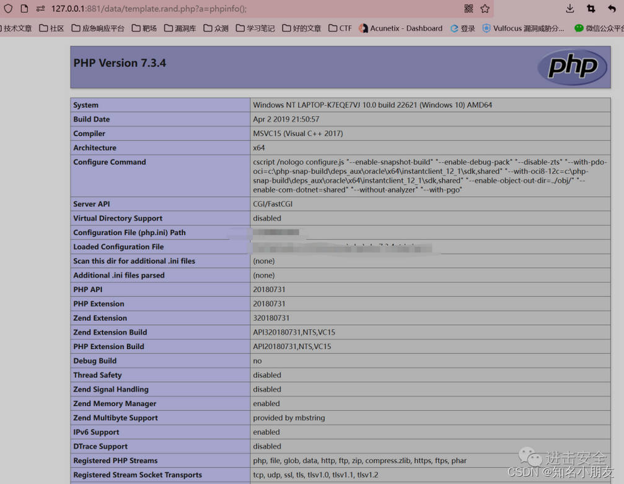The image size is (624, 484).
Task: Click the Zend Memory Manager label
Action: (115, 404)
